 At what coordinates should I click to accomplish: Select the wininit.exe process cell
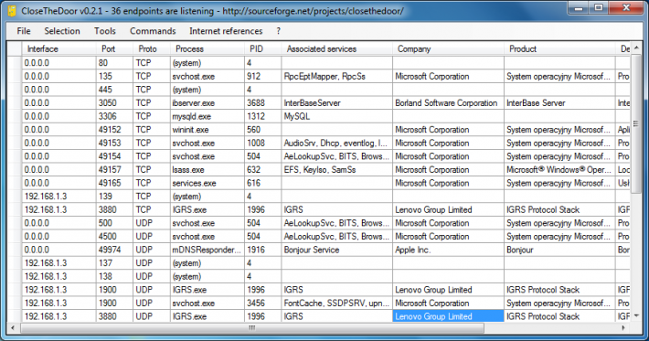[x=207, y=130]
